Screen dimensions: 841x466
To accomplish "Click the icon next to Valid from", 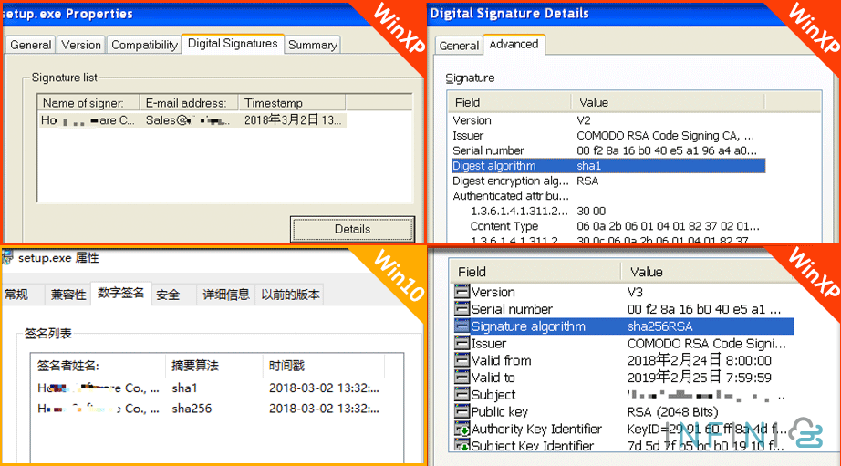I will click(462, 360).
